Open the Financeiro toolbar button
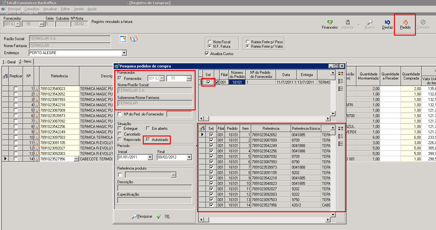This screenshot has width=436, height=230. click(x=330, y=24)
